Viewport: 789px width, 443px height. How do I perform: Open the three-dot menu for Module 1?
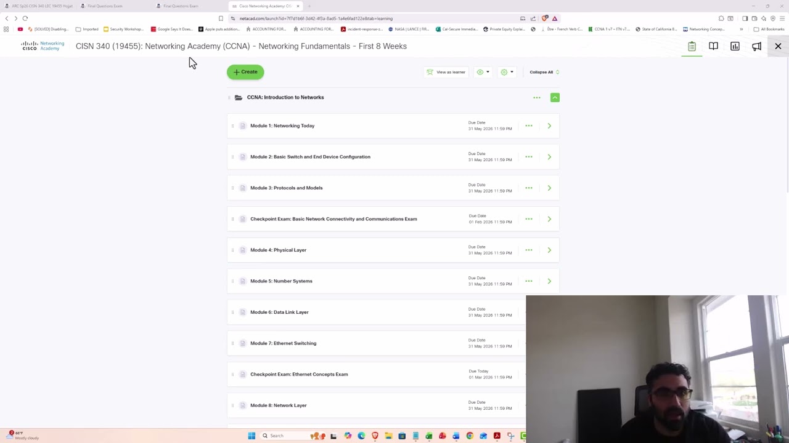tap(529, 126)
